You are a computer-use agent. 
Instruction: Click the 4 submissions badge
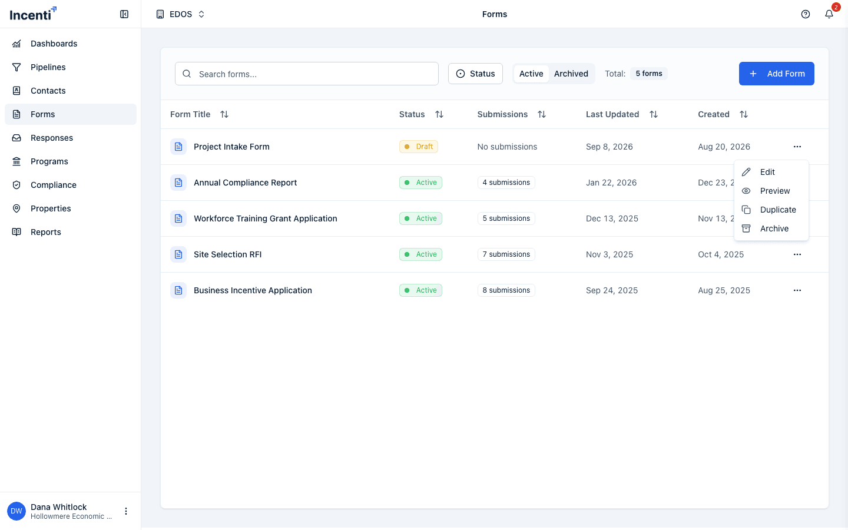pyautogui.click(x=506, y=183)
